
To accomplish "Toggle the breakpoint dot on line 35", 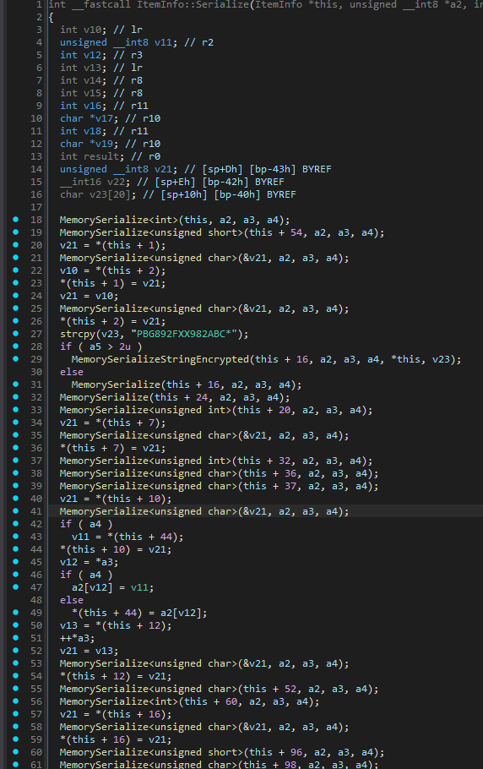I will (16, 435).
